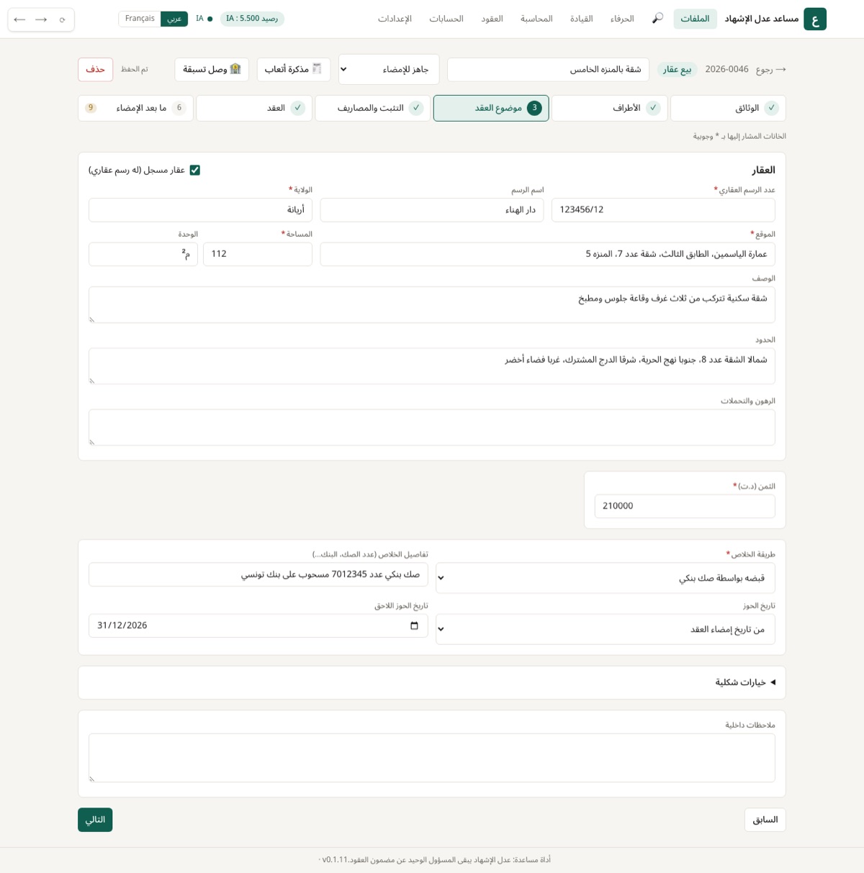The width and height of the screenshot is (864, 873).
Task: Click the عدد الرسم العقاري field
Action: pos(663,210)
